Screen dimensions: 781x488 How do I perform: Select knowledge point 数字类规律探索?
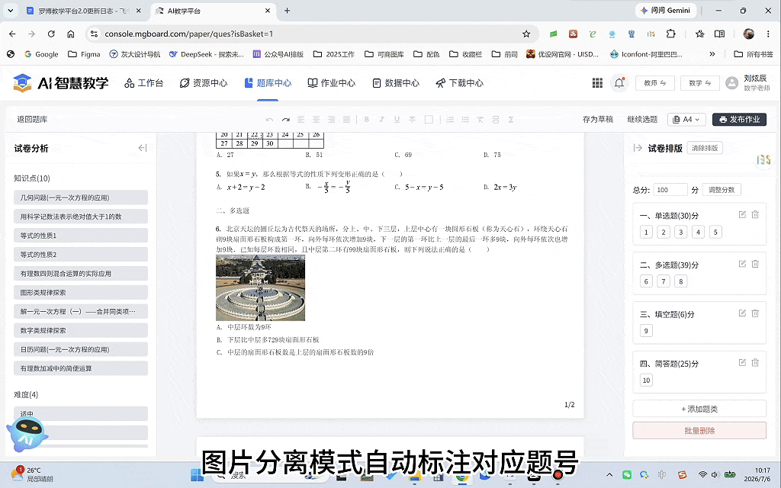click(81, 330)
